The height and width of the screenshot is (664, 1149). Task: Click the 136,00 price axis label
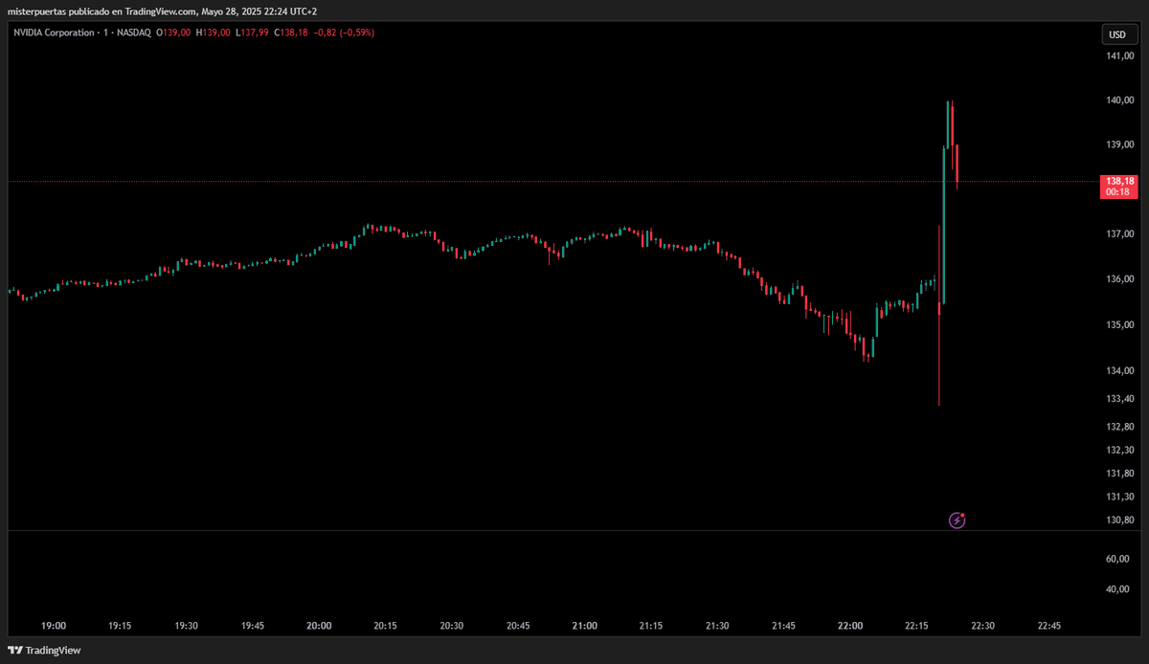click(1119, 279)
